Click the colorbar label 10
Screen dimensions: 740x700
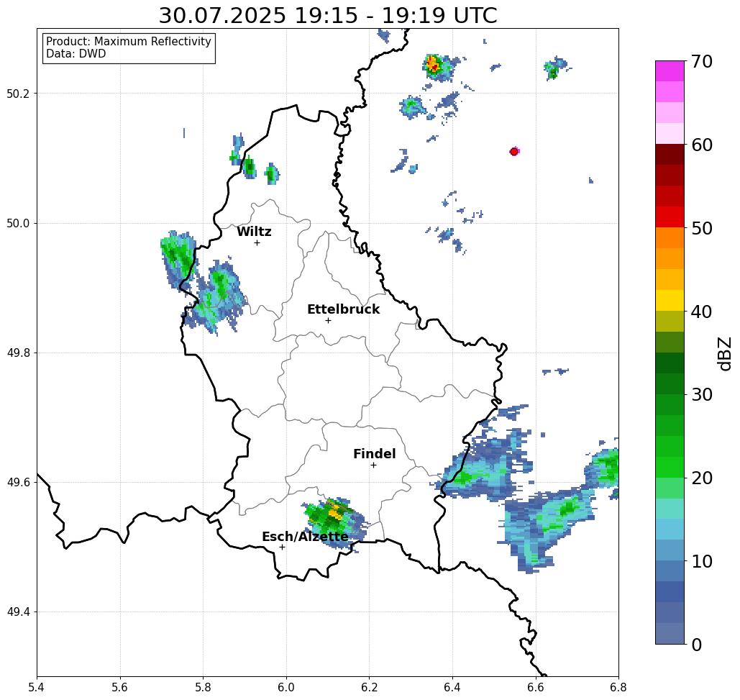pos(702,561)
